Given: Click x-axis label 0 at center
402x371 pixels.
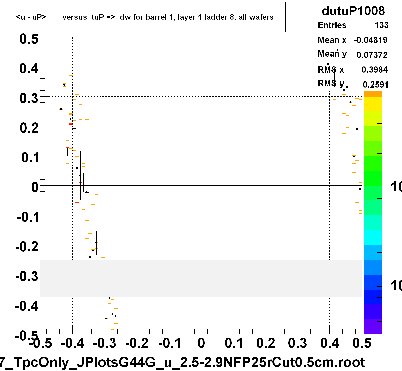Looking at the screenshot, I should [201, 343].
